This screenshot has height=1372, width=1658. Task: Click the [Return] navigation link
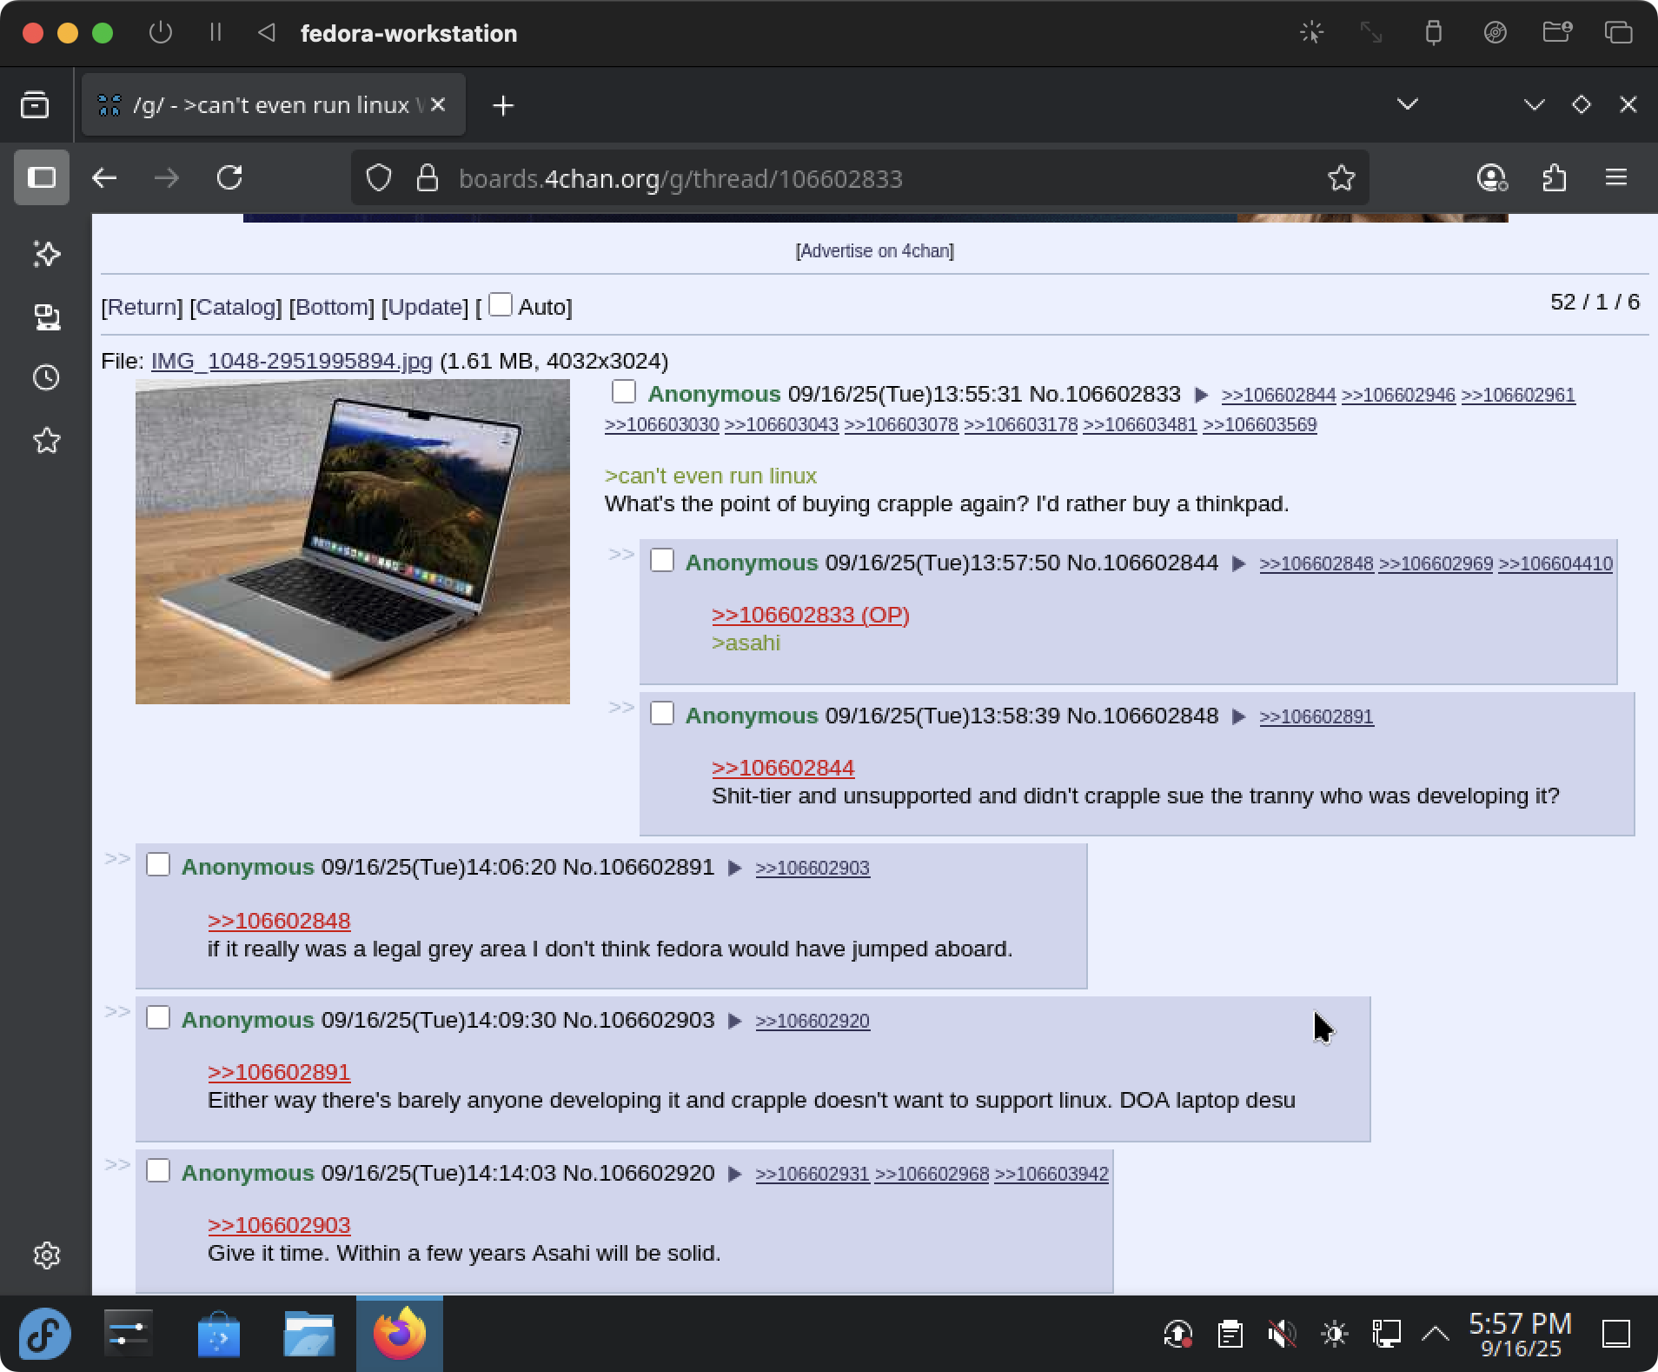(142, 307)
